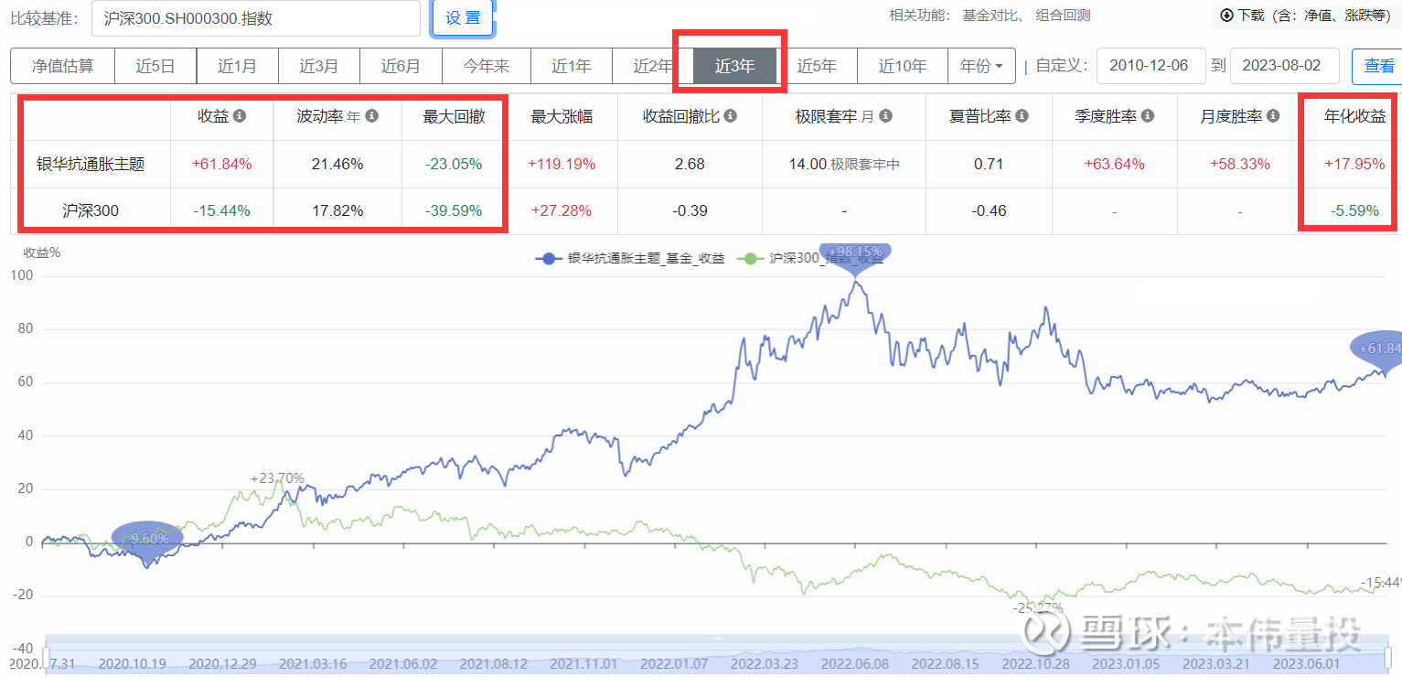
Task: Click the 14.00 极限套牢中 cell
Action: click(x=844, y=165)
